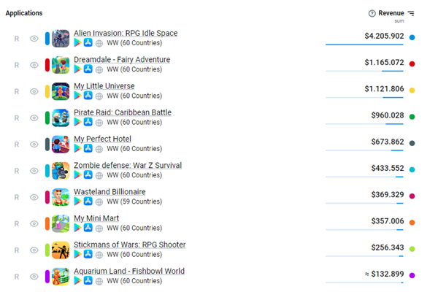Click the App Store icon for Aquarium Land
Image resolution: width=438 pixels, height=292 pixels.
pyautogui.click(x=88, y=281)
